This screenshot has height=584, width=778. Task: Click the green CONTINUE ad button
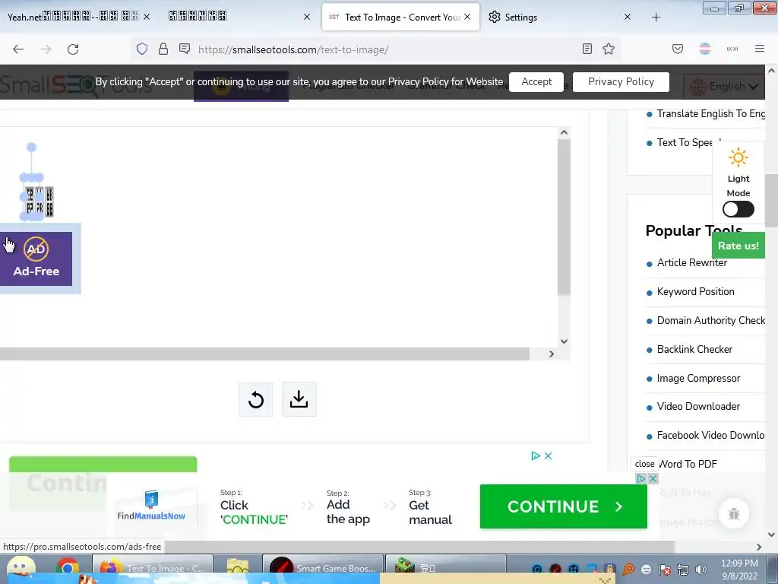click(564, 506)
